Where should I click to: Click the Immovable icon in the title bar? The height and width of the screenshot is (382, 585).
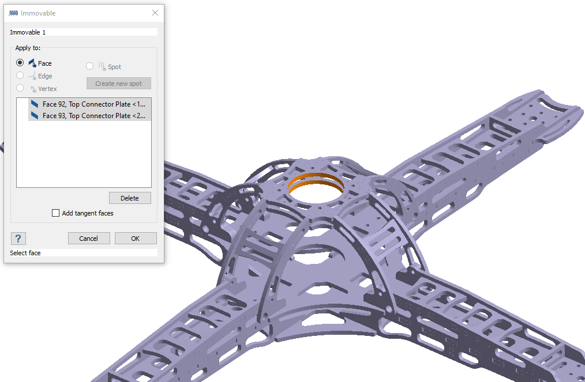[x=14, y=13]
